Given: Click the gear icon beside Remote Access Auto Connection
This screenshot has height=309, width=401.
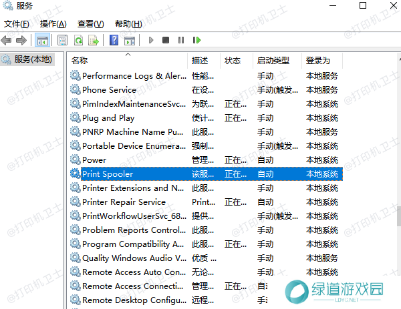Looking at the screenshot, I should [x=76, y=272].
